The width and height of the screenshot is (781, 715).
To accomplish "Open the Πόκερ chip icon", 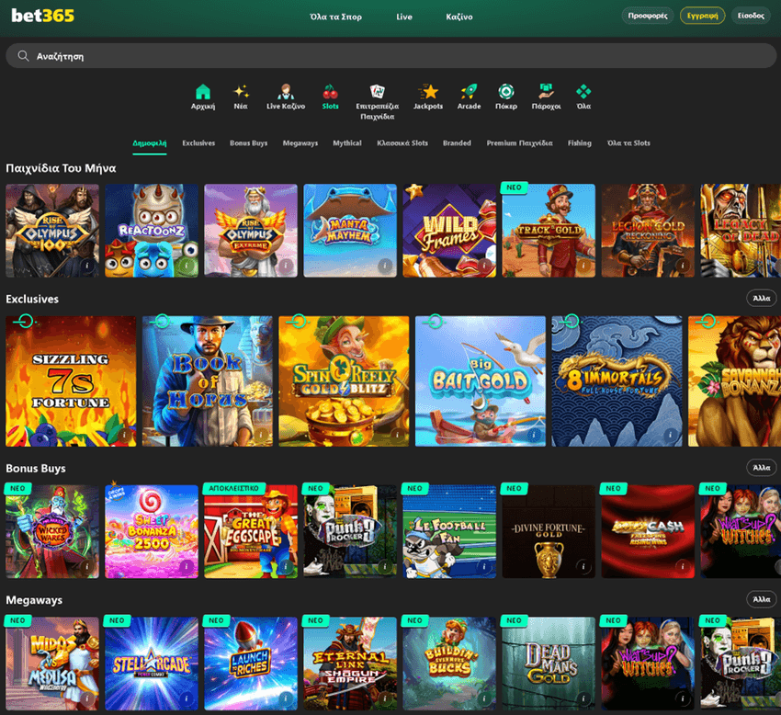I will pos(506,92).
